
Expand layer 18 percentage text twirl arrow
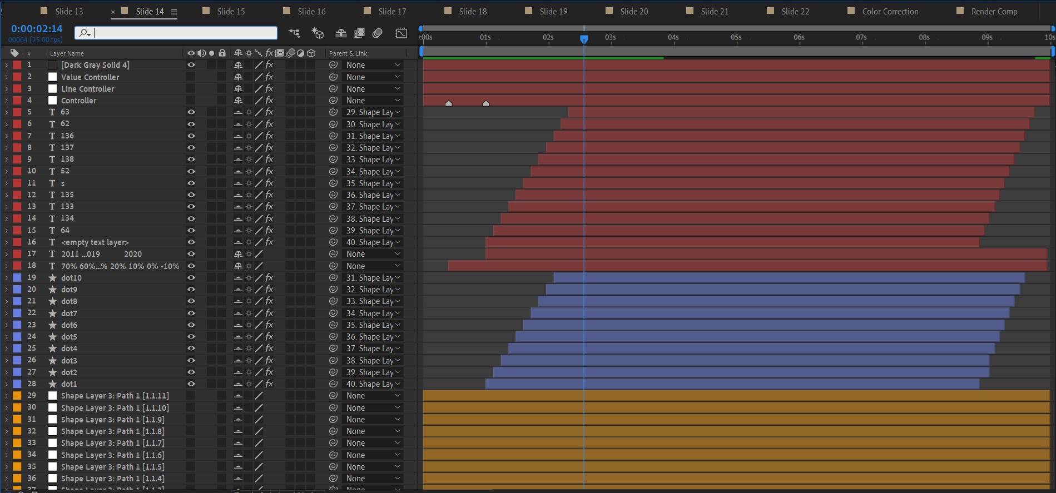pyautogui.click(x=6, y=266)
